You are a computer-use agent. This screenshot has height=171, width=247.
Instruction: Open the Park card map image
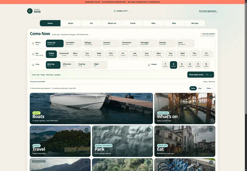pos(122,141)
